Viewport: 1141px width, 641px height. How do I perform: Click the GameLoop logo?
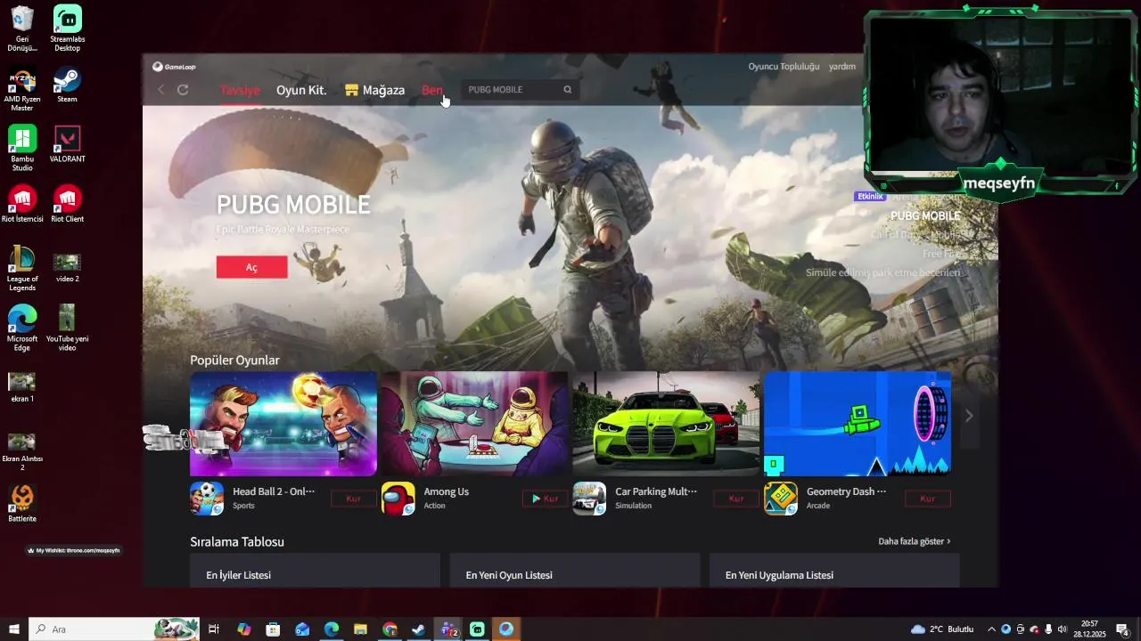(174, 67)
